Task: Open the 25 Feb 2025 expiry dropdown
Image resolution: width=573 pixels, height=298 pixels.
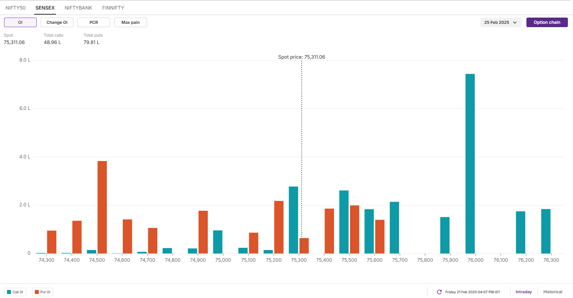Action: [x=501, y=22]
